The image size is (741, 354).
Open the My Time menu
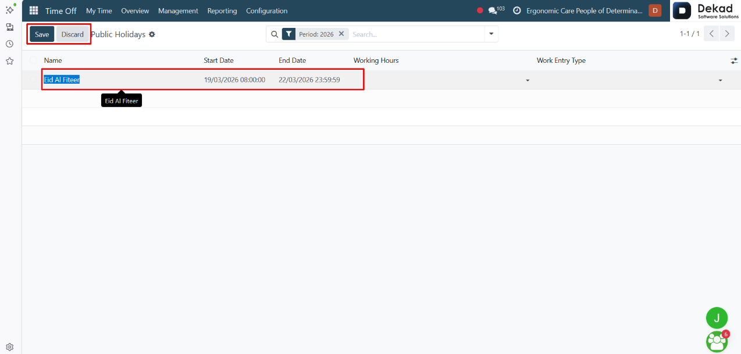click(99, 10)
